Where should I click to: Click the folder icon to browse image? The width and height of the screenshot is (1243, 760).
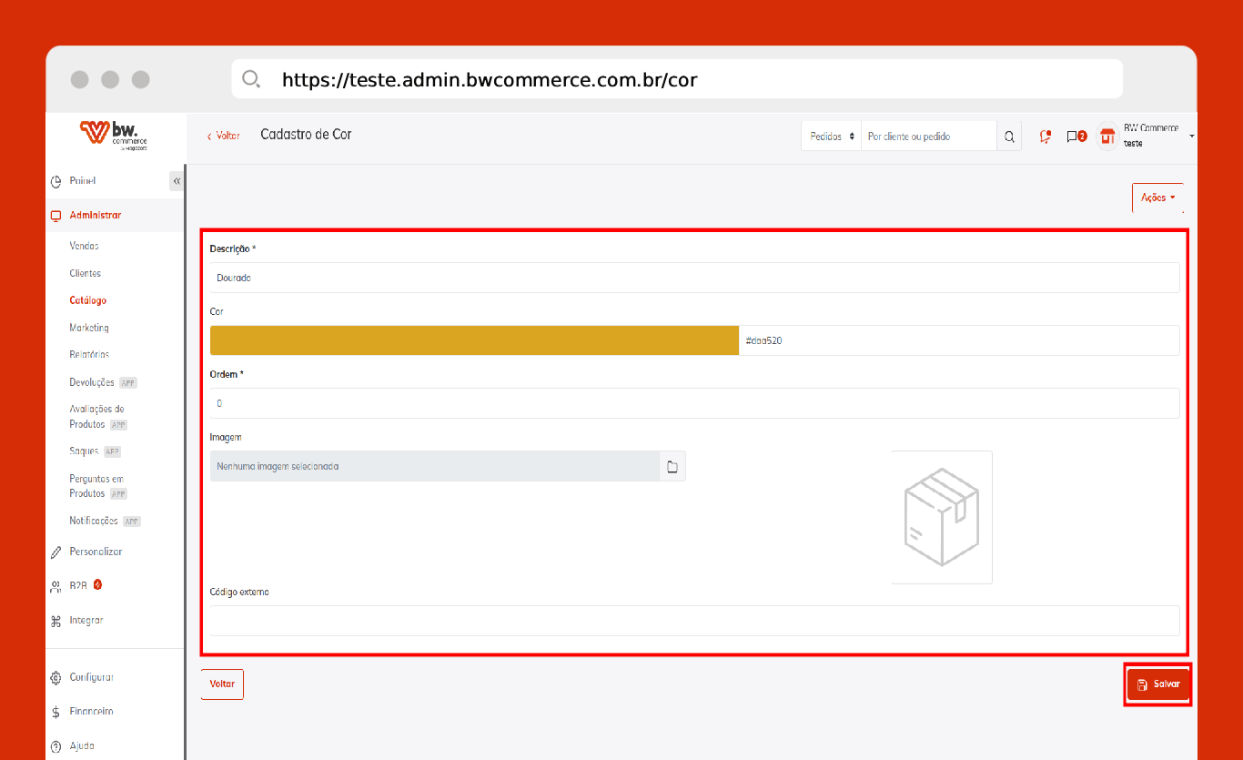click(672, 467)
